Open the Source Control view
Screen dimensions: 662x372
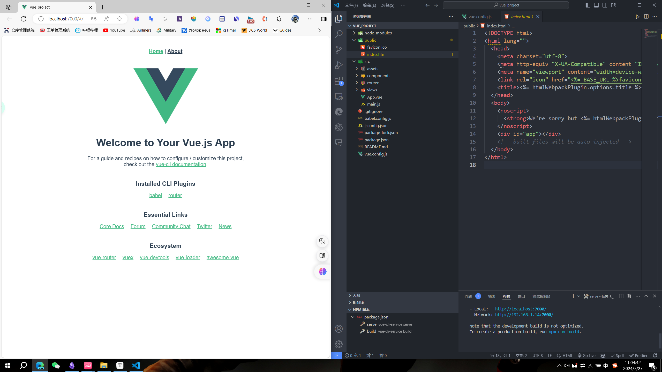pyautogui.click(x=339, y=49)
